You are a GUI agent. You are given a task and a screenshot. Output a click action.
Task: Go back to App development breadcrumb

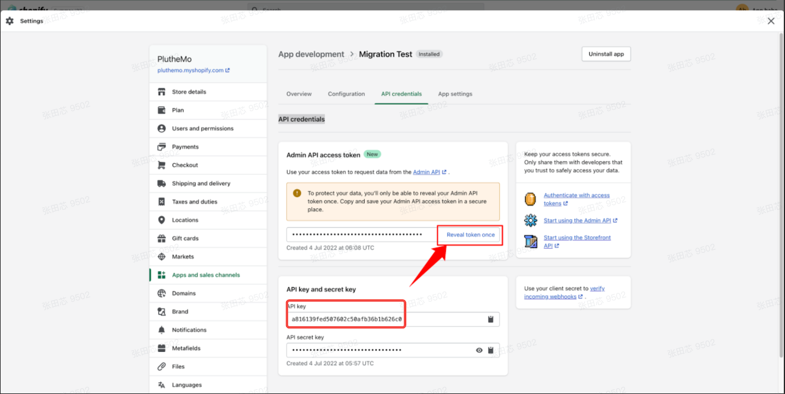point(311,54)
